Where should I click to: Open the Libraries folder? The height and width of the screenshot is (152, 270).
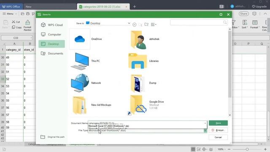coord(138,61)
